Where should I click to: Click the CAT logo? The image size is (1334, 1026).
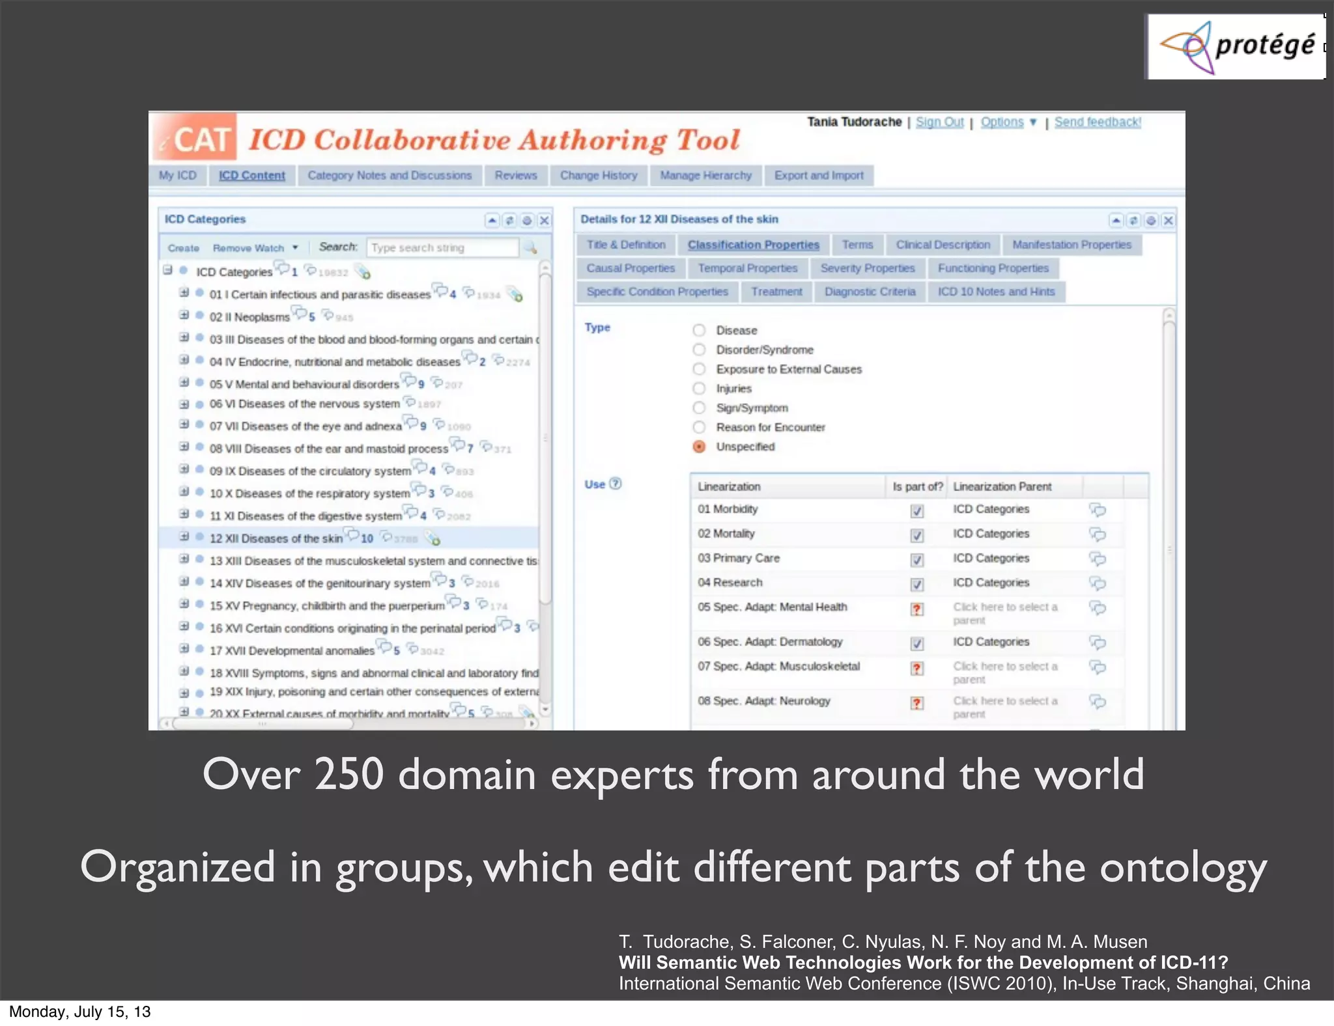point(195,138)
